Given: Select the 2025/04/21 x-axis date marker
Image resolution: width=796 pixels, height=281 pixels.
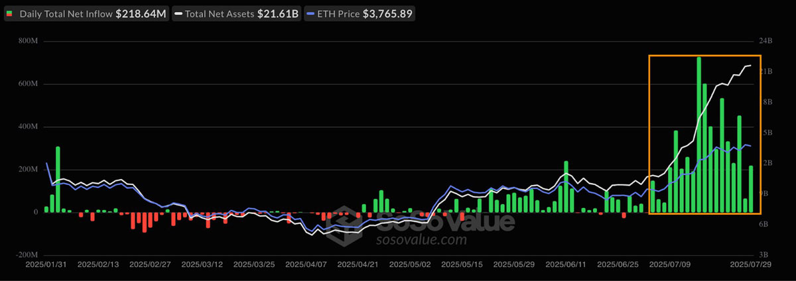Looking at the screenshot, I should click(x=358, y=264).
